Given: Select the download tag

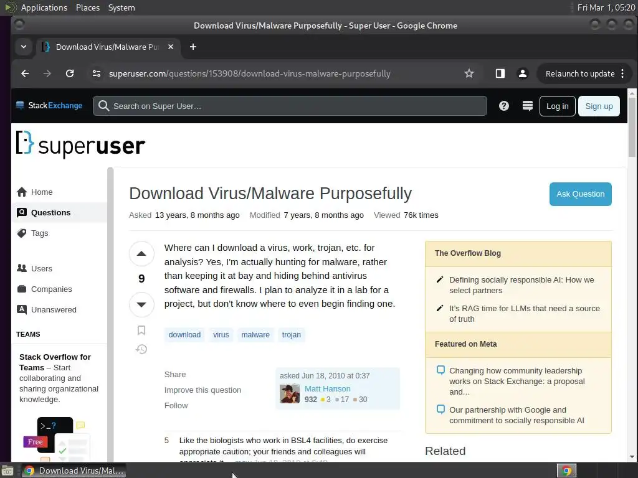Looking at the screenshot, I should [184, 334].
